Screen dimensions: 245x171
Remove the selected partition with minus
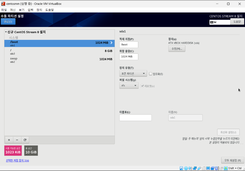(x=17, y=140)
